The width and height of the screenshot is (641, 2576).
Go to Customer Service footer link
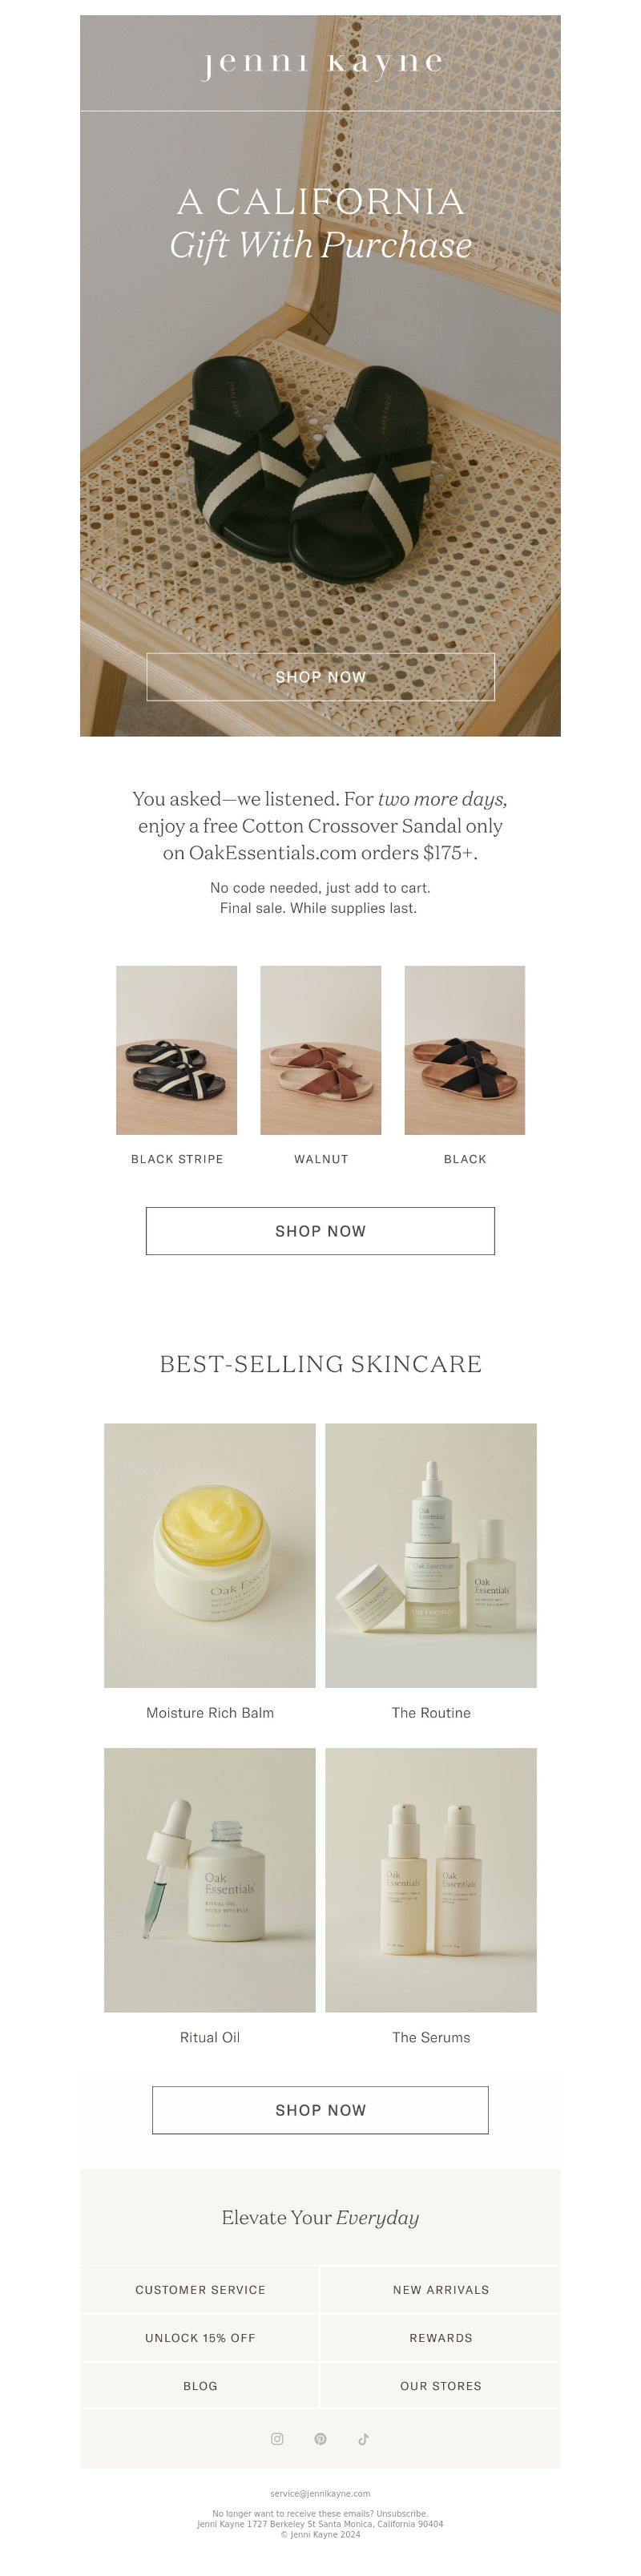(x=200, y=2290)
